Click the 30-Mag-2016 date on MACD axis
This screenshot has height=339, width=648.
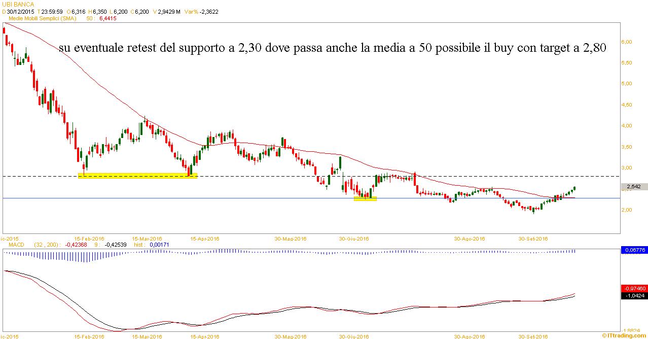click(291, 336)
